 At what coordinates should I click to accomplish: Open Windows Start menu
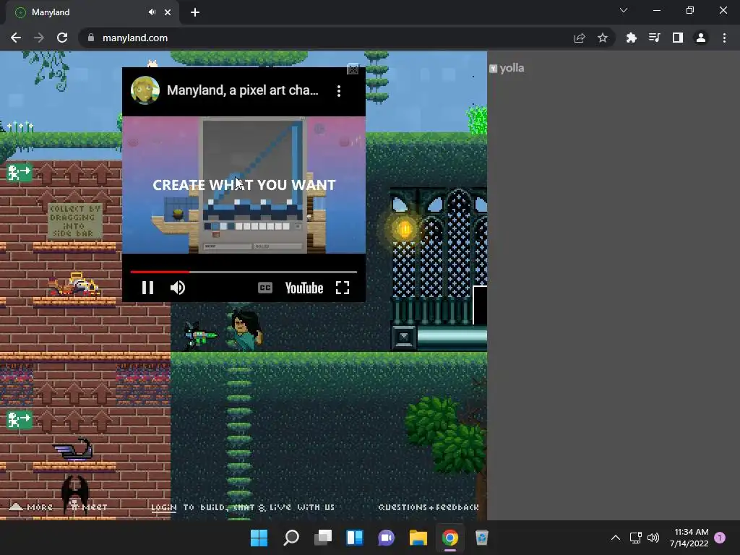[x=259, y=538]
